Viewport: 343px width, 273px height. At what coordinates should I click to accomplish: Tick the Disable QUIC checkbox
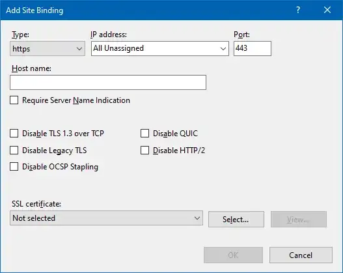pyautogui.click(x=144, y=134)
